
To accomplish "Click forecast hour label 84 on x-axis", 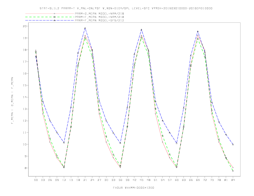I will (x=233, y=180).
